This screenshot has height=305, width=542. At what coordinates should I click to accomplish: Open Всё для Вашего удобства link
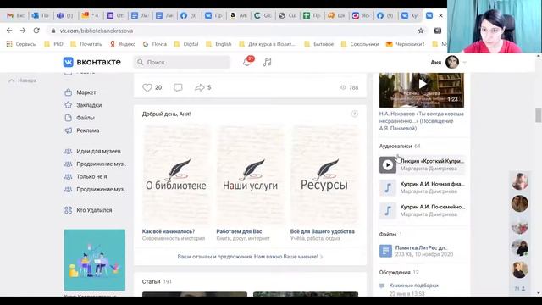323,231
